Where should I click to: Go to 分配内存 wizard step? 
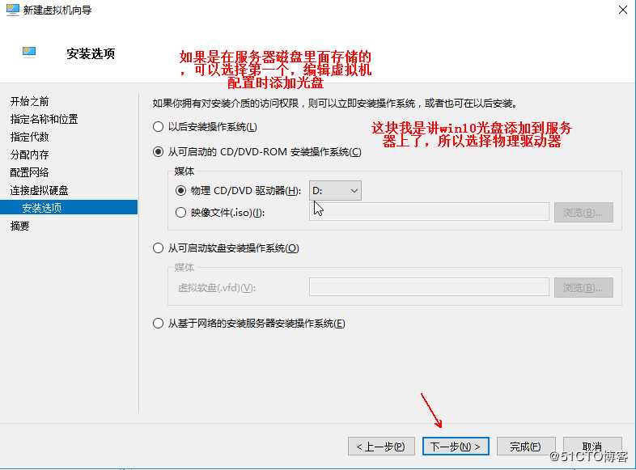tap(29, 155)
